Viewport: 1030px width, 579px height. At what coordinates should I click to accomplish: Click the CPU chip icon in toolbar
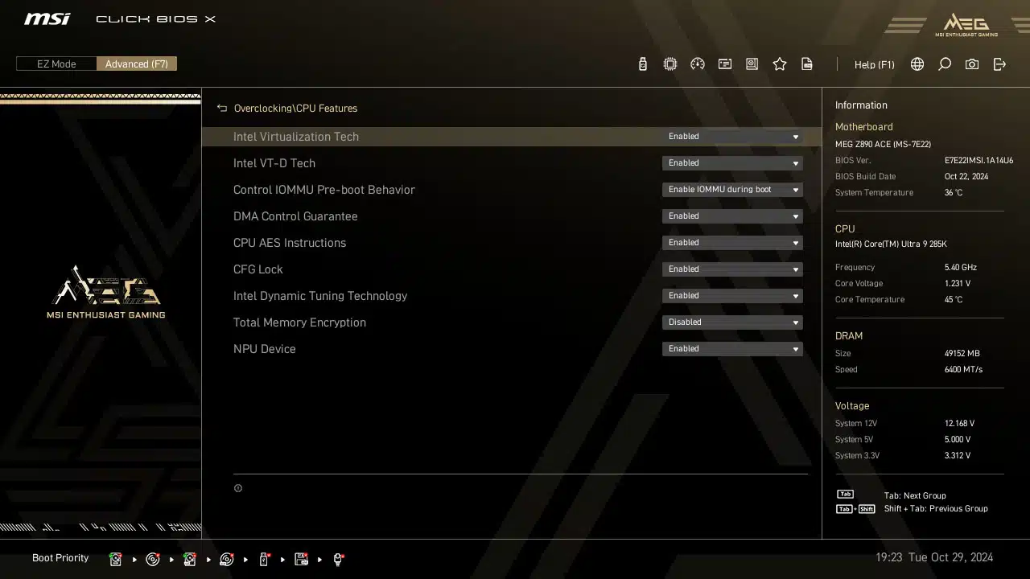[670, 64]
